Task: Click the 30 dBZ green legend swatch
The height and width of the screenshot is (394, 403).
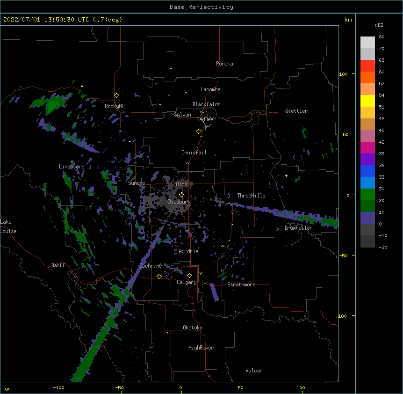Action: [x=367, y=195]
